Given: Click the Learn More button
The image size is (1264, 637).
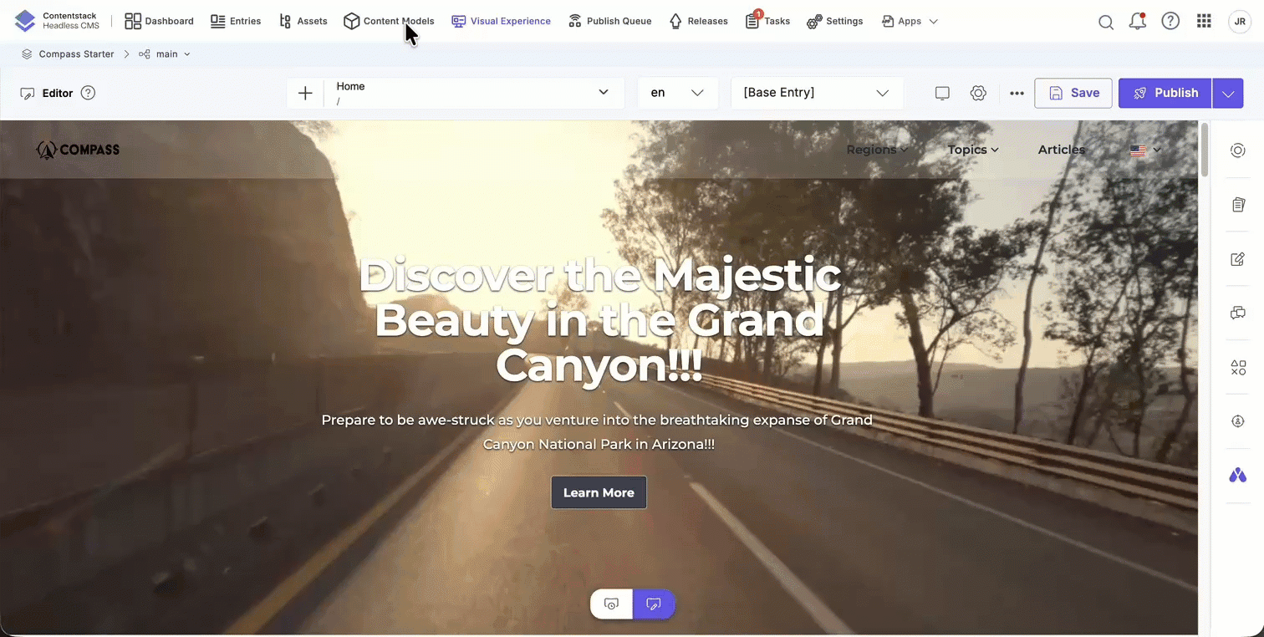Looking at the screenshot, I should pos(599,492).
